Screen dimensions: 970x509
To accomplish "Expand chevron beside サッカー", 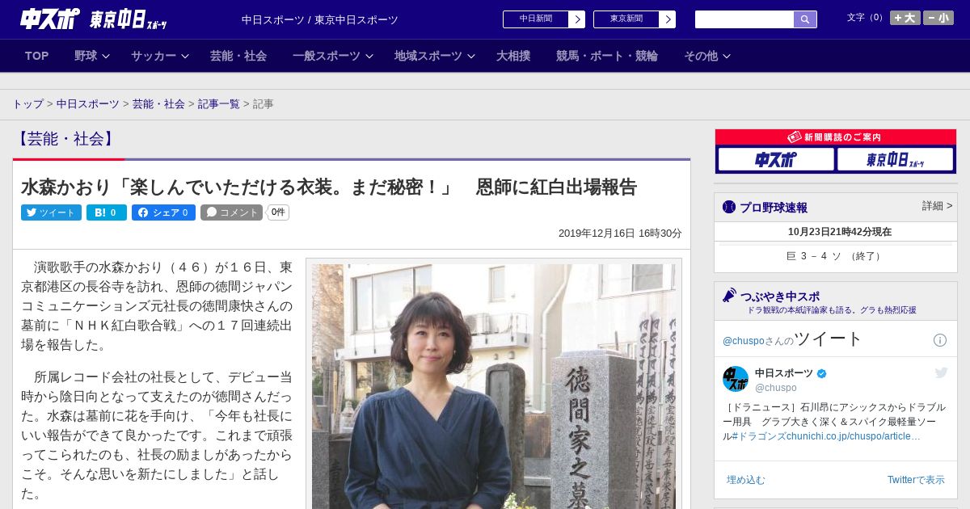I will (x=185, y=56).
